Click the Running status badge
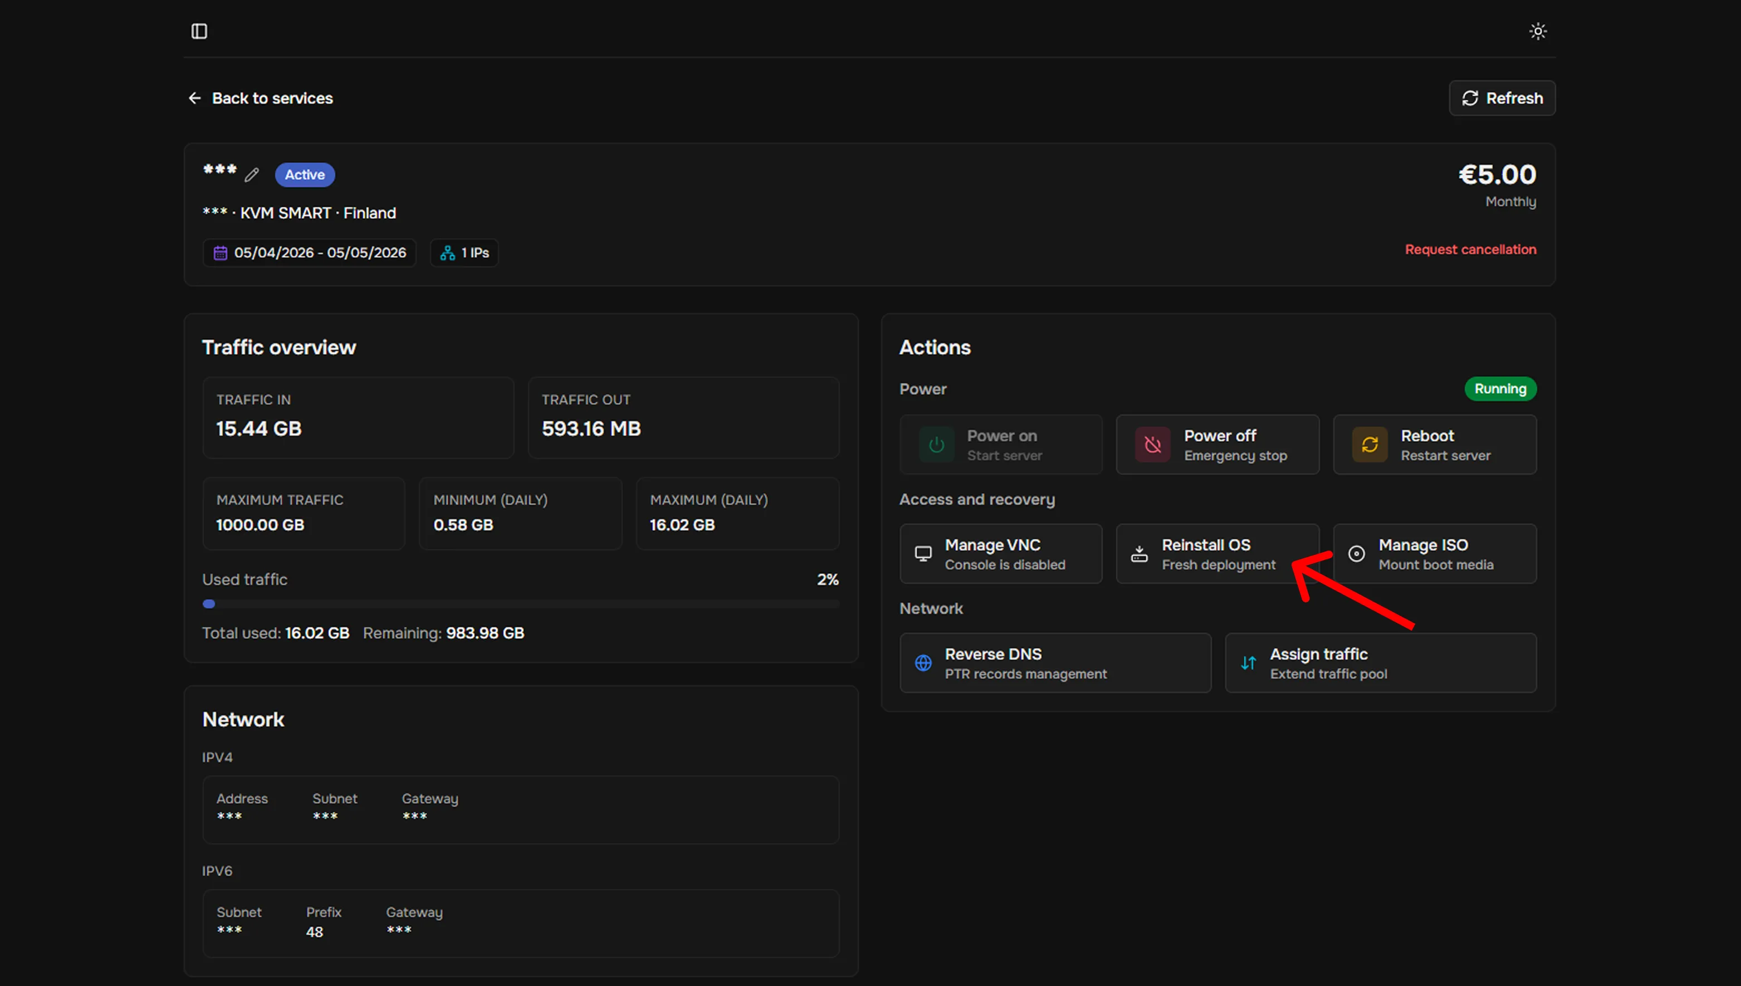This screenshot has height=986, width=1741. [1501, 389]
